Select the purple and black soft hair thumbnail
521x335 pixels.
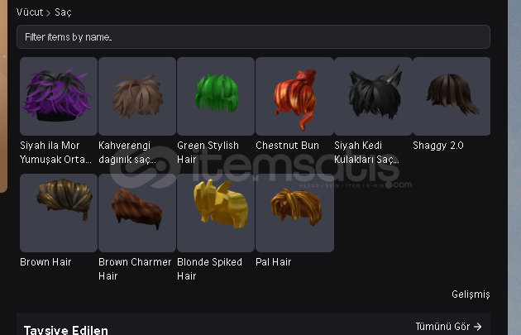point(59,96)
